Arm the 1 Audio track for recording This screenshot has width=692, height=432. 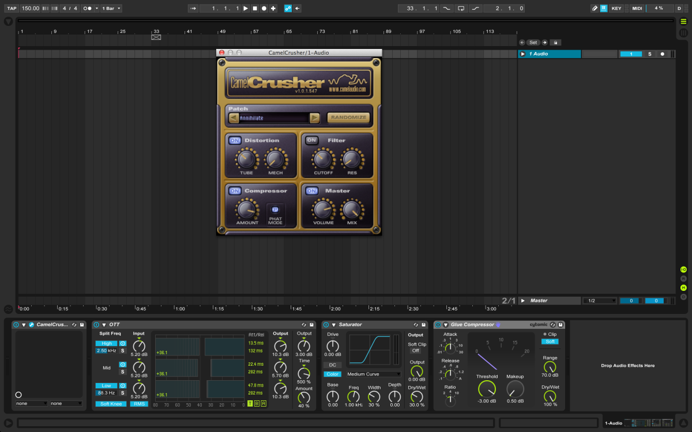point(662,54)
